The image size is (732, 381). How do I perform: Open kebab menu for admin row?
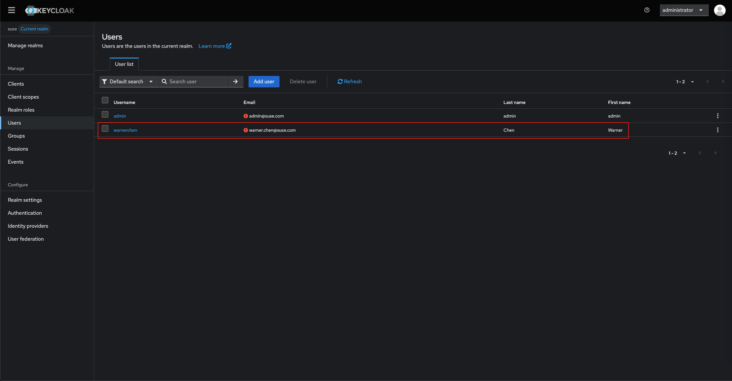point(718,116)
